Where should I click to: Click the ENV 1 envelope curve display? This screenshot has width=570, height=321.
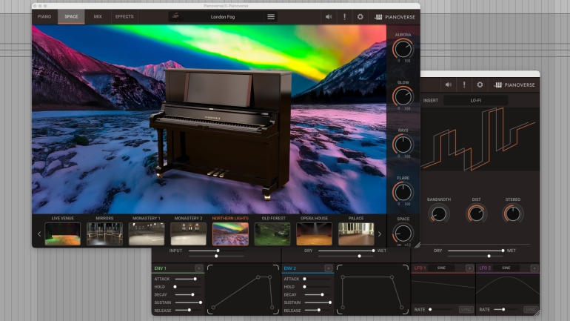pos(243,290)
